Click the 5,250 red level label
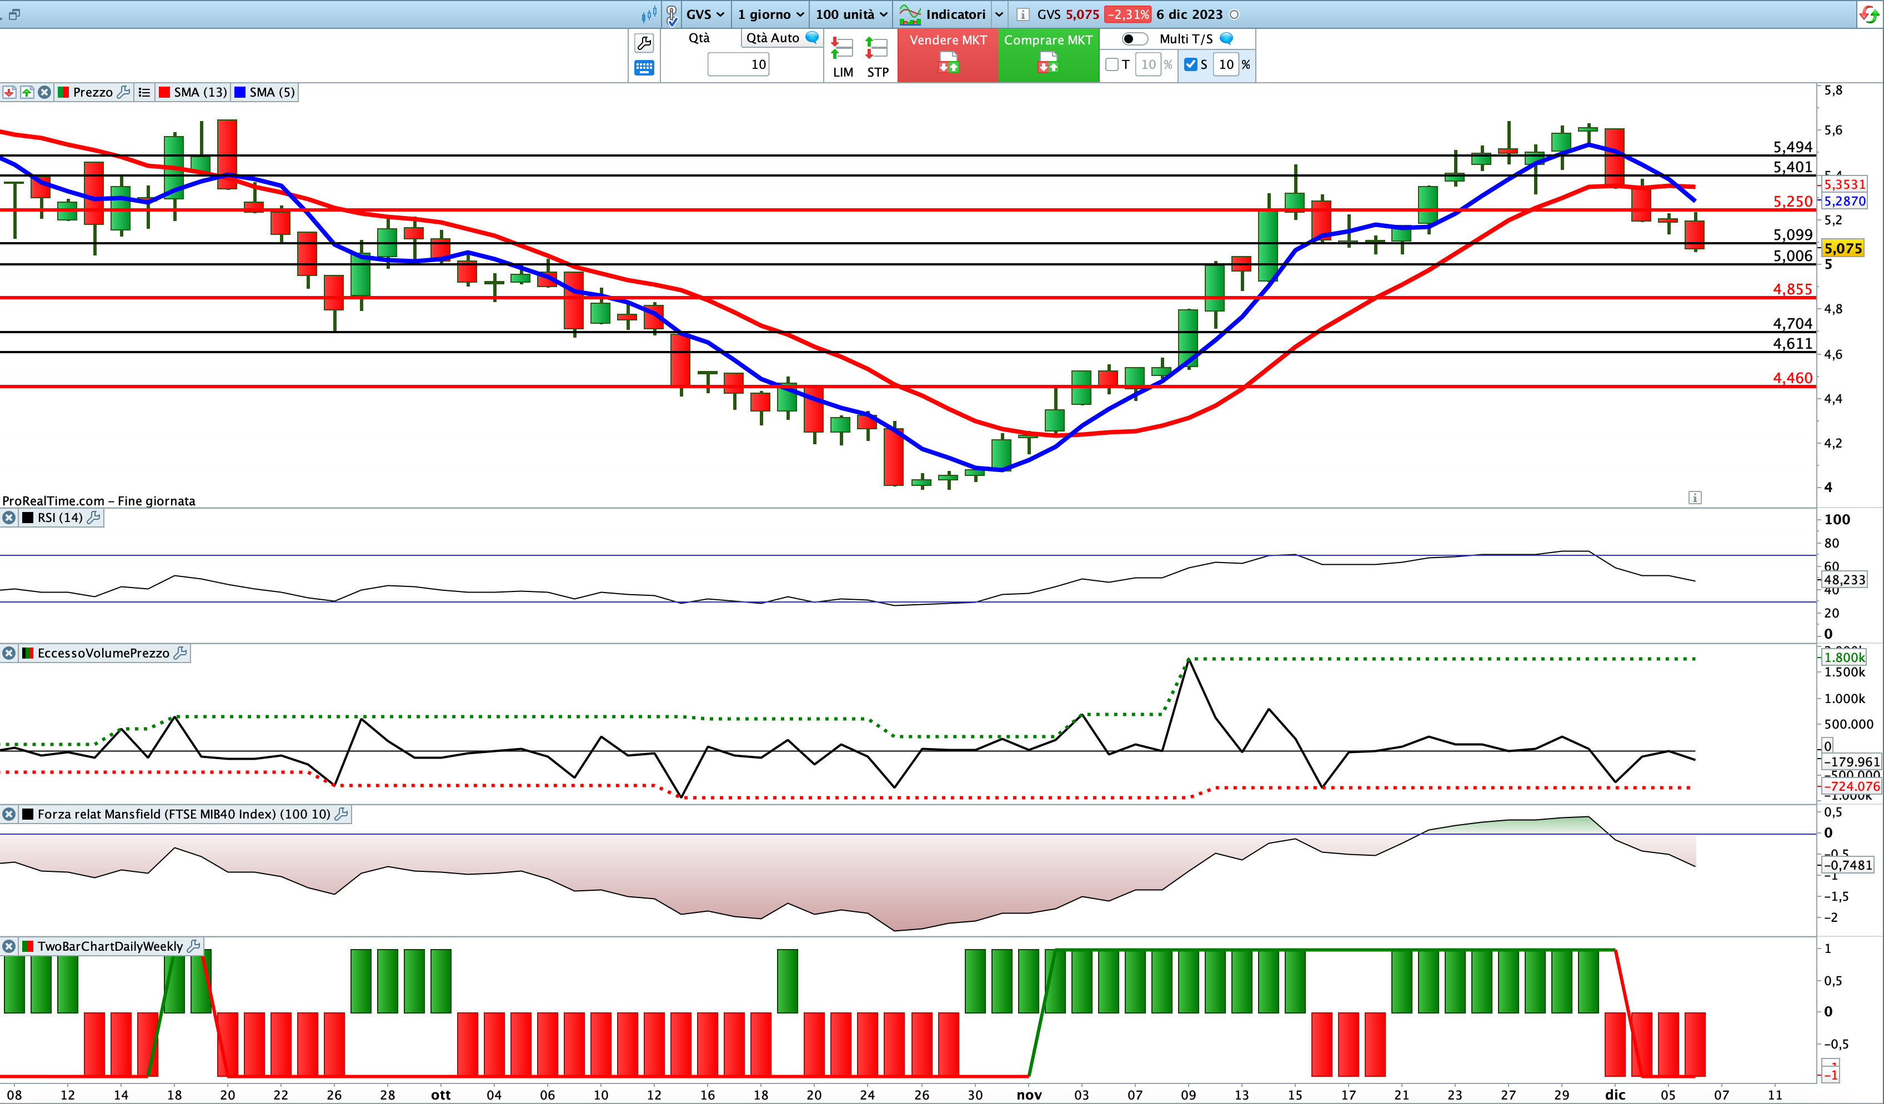Image resolution: width=1884 pixels, height=1104 pixels. coord(1792,201)
